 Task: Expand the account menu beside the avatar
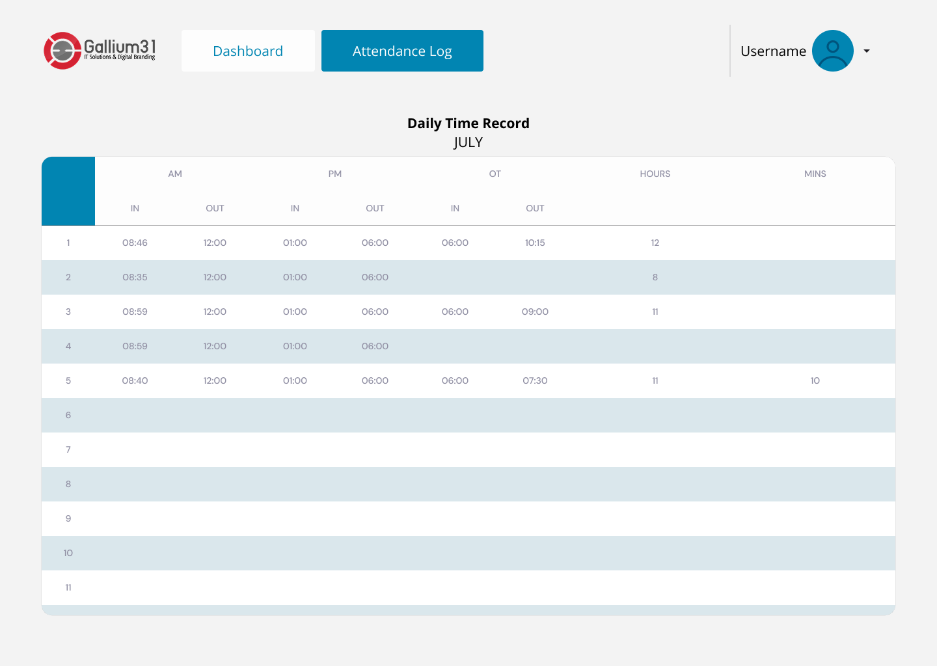point(867,51)
